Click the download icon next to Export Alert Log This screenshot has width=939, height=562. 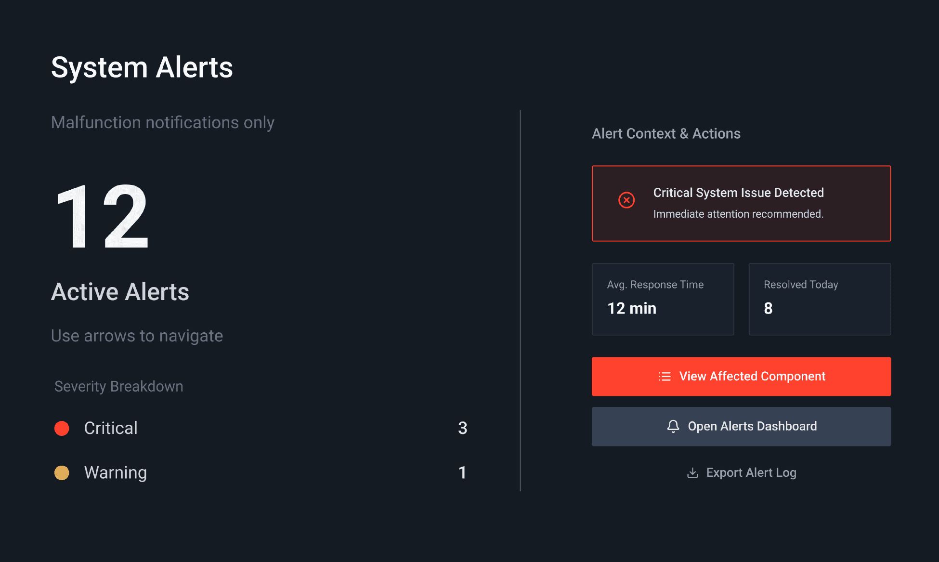[x=692, y=472]
